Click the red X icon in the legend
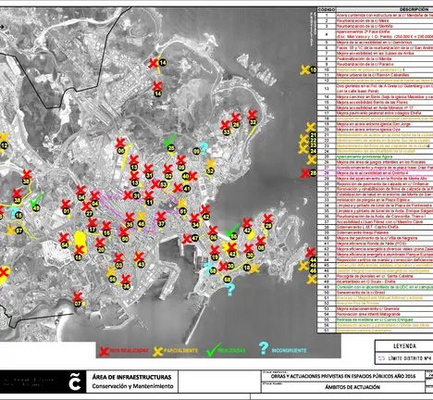Viewport: 433px width, 400px height. click(x=105, y=351)
